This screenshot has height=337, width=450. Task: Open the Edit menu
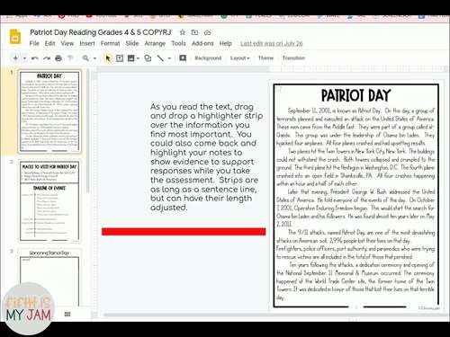pyautogui.click(x=49, y=43)
